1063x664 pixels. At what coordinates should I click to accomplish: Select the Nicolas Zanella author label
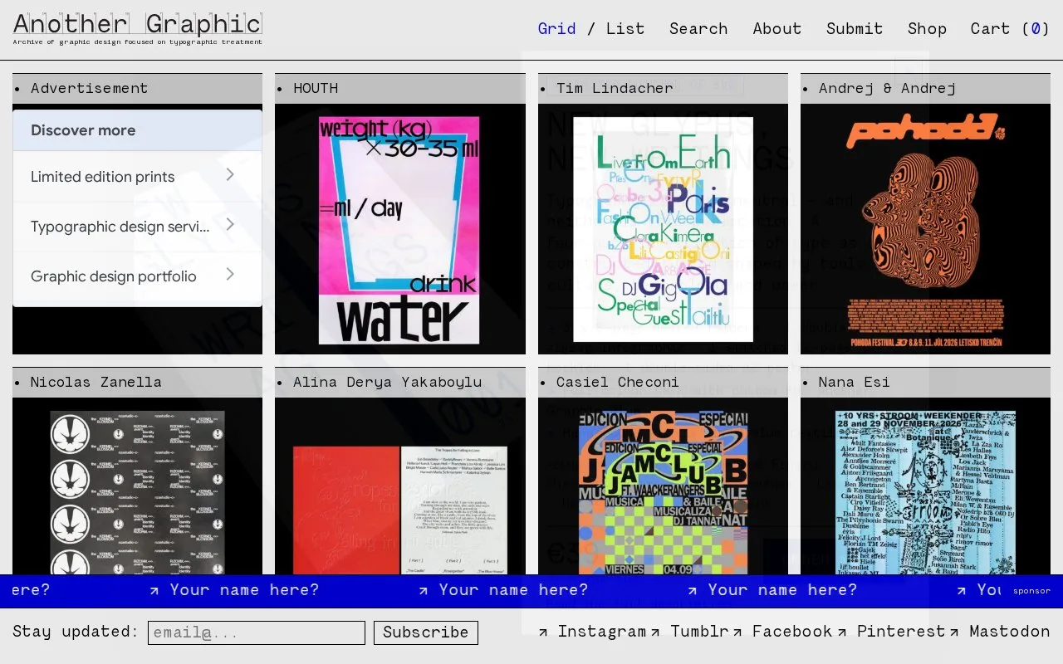(x=96, y=382)
